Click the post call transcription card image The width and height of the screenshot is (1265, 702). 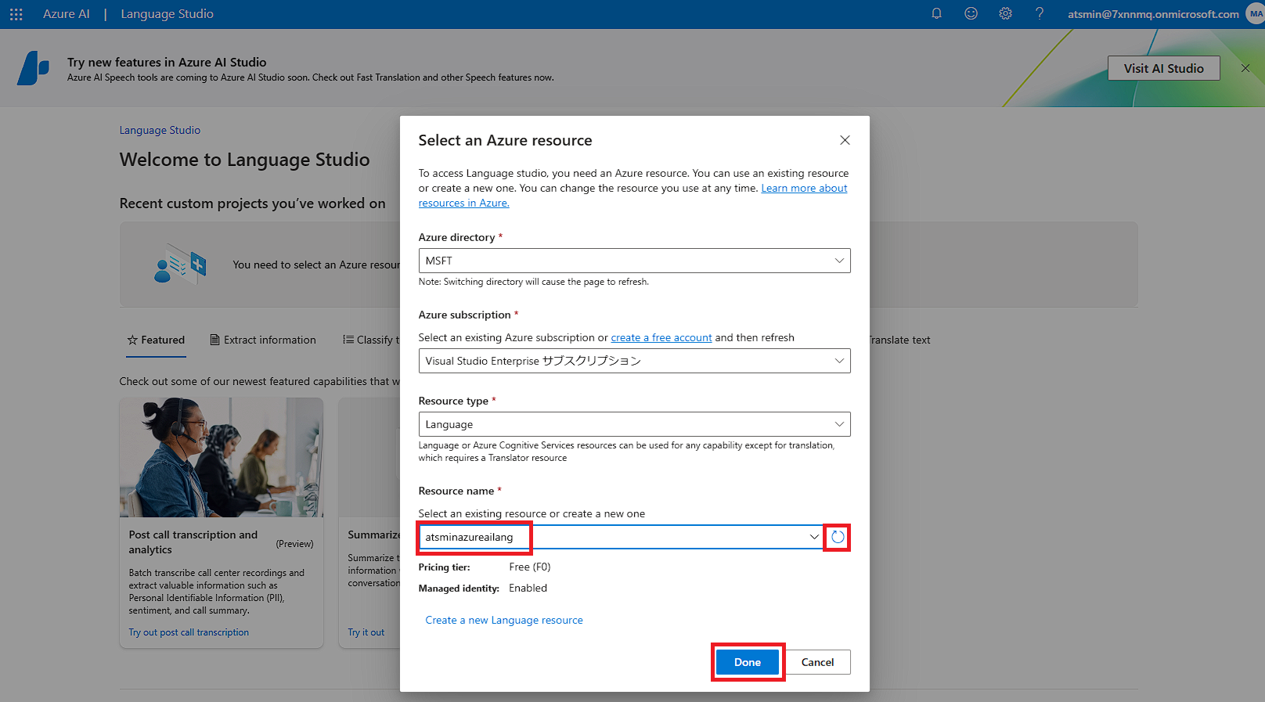tap(222, 457)
